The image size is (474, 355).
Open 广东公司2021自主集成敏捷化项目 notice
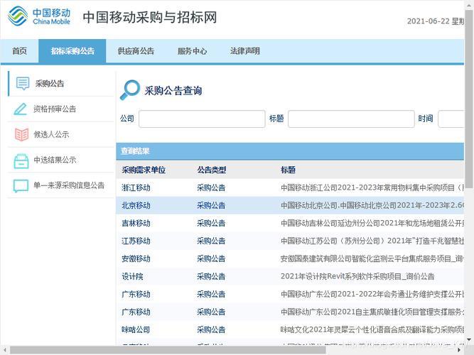(x=372, y=312)
